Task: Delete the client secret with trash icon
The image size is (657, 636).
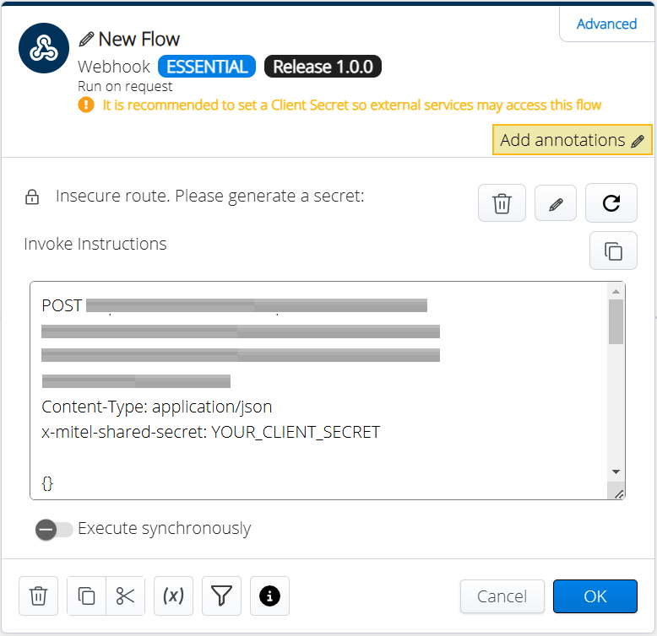Action: click(502, 203)
